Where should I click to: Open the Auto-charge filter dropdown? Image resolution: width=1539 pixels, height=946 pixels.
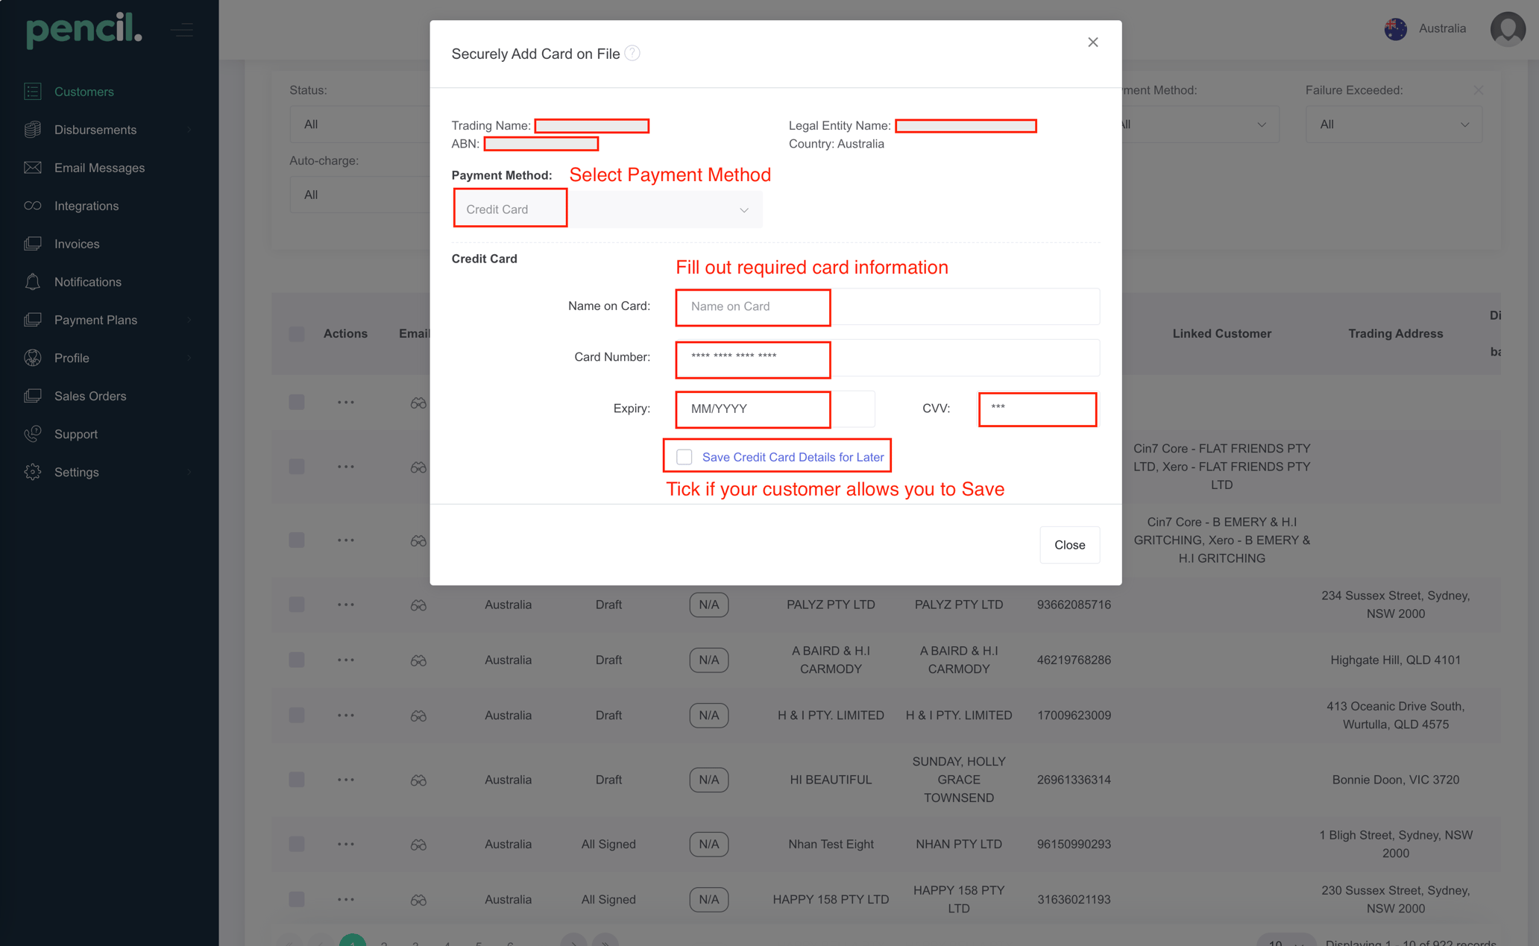click(x=359, y=195)
